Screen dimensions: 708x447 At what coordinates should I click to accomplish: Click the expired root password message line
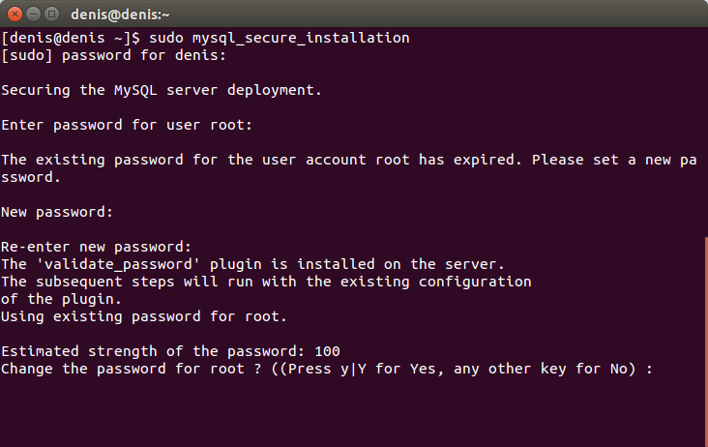pos(348,160)
